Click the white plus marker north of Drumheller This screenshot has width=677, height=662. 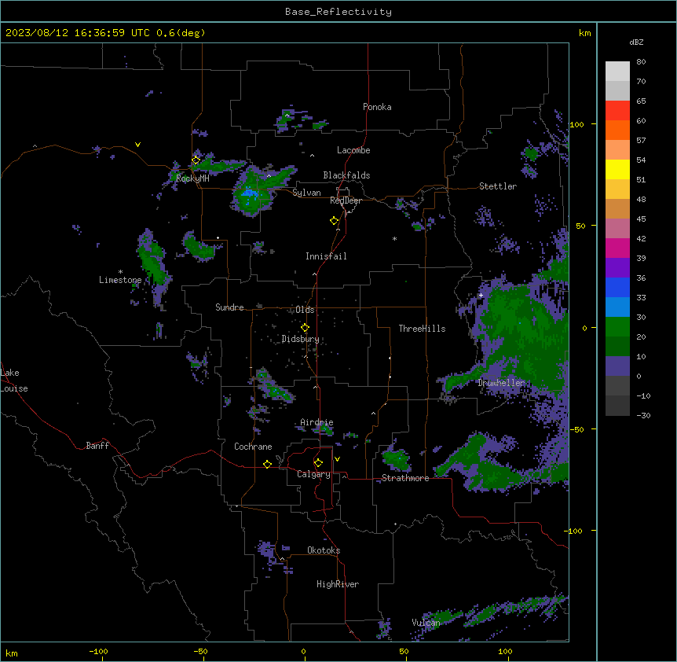[481, 295]
